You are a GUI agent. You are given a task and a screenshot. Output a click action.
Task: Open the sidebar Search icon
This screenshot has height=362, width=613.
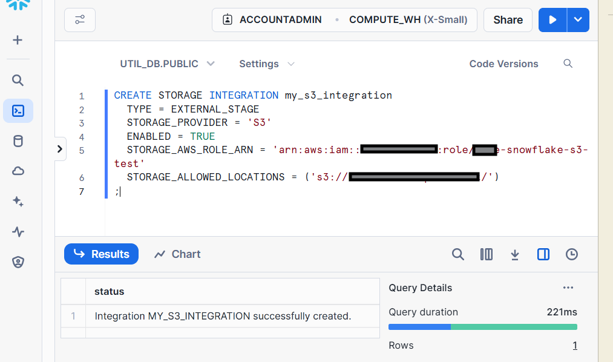tap(18, 80)
